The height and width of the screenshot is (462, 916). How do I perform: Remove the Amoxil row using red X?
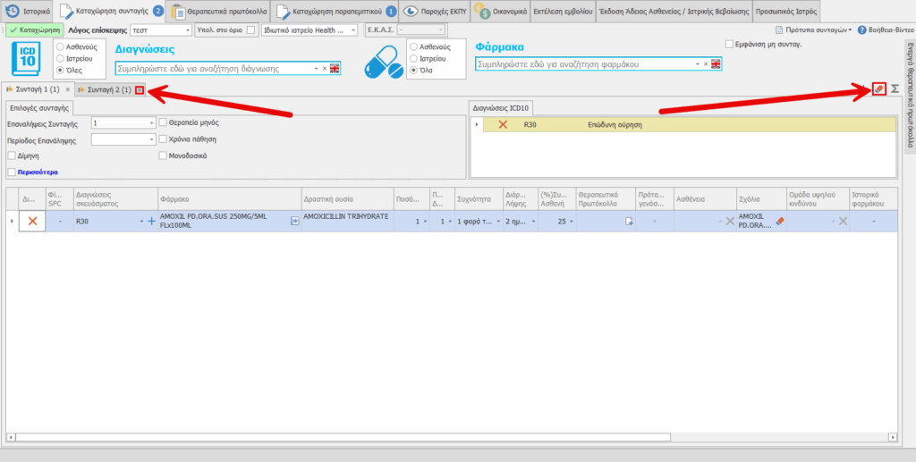32,221
